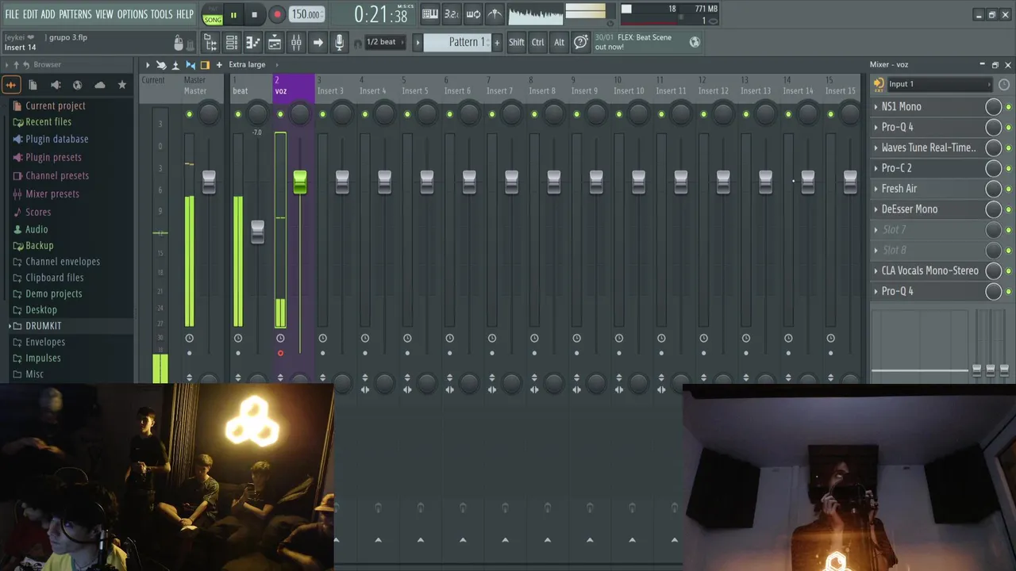Disable the Fresh Air effect slot
1016x571 pixels.
pyautogui.click(x=1009, y=189)
